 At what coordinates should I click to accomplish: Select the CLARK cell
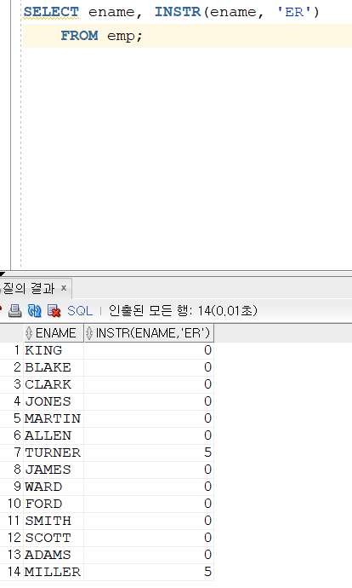[x=54, y=384]
